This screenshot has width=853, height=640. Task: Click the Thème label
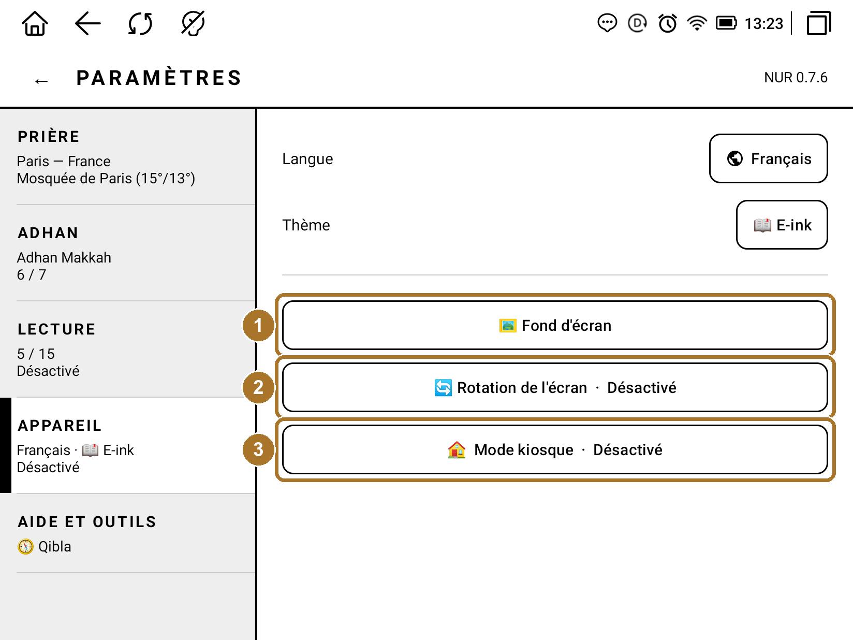[306, 225]
